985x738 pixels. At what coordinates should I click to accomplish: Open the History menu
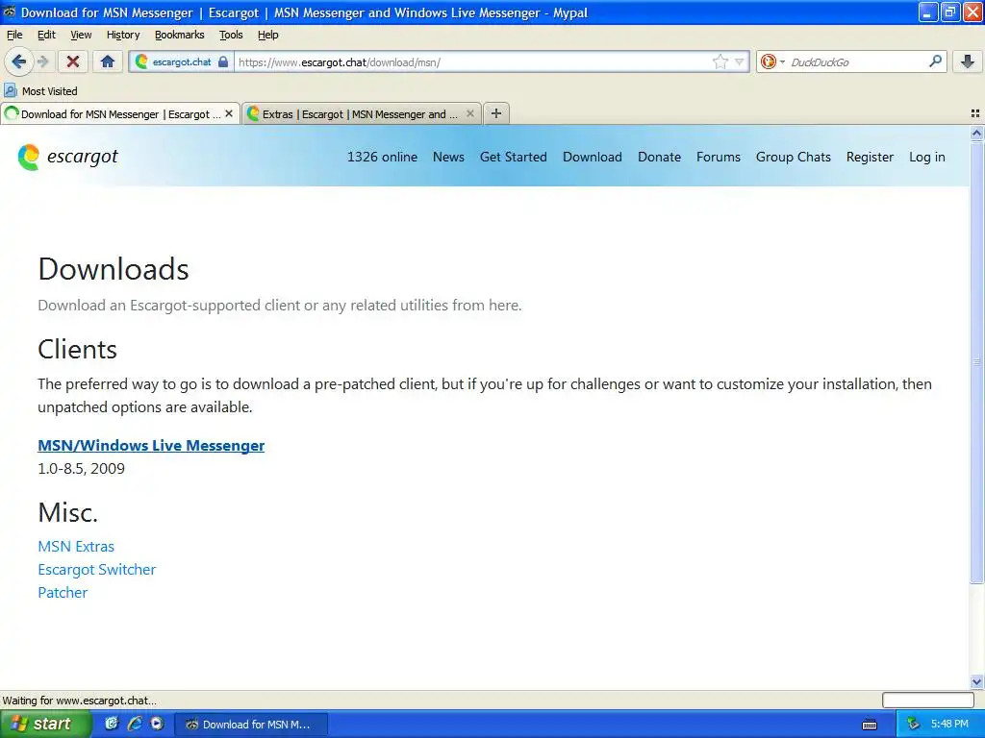(122, 35)
